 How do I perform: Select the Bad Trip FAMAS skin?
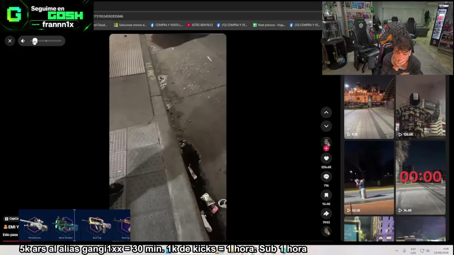tap(97, 226)
